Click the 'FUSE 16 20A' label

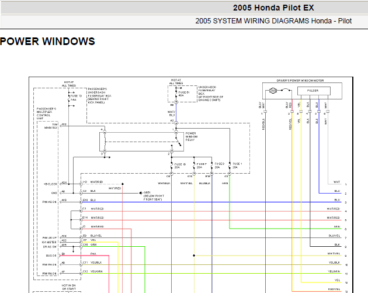point(180,166)
